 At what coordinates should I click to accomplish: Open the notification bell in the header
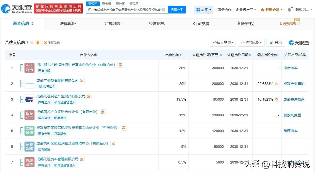coord(289,10)
